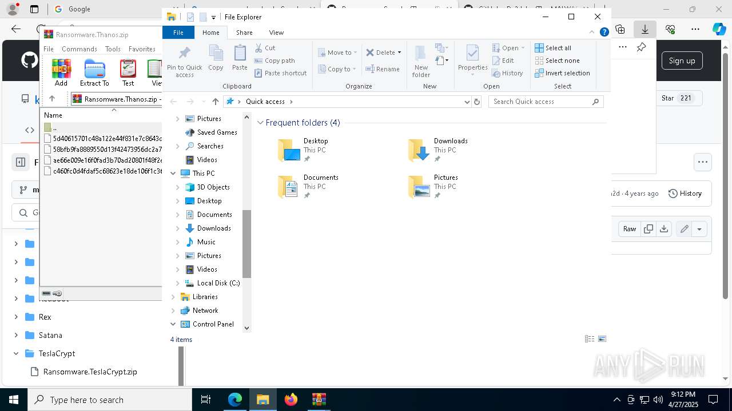Create a New folder
The image size is (732, 411).
click(421, 61)
